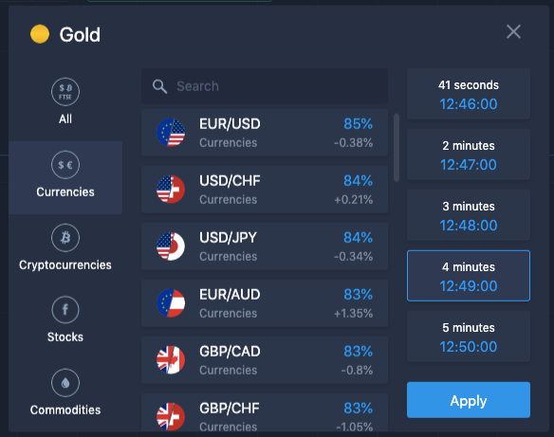This screenshot has height=437, width=554.
Task: Click the magnifier search icon
Action: pyautogui.click(x=159, y=86)
